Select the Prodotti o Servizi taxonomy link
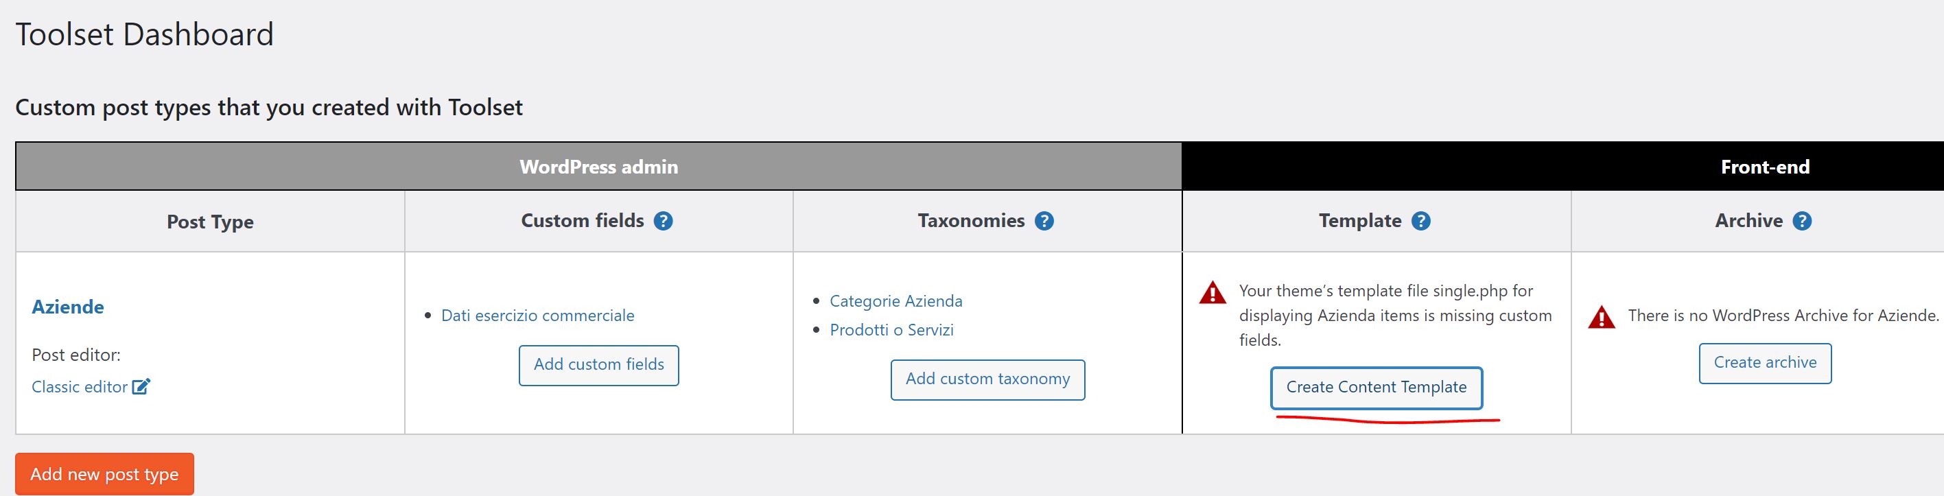 pyautogui.click(x=891, y=330)
